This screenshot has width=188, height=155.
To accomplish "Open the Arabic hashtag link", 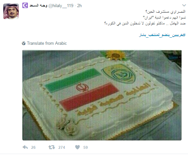I will click(x=162, y=35).
